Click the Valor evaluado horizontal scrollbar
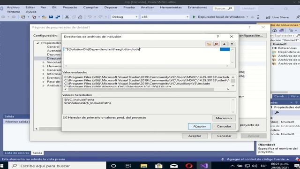300x169 pixels. pyautogui.click(x=141, y=89)
